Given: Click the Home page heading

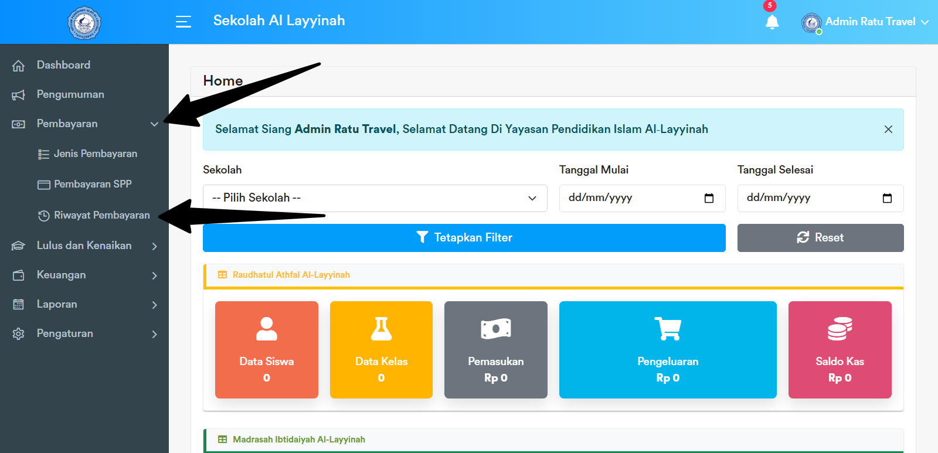Looking at the screenshot, I should click(223, 81).
